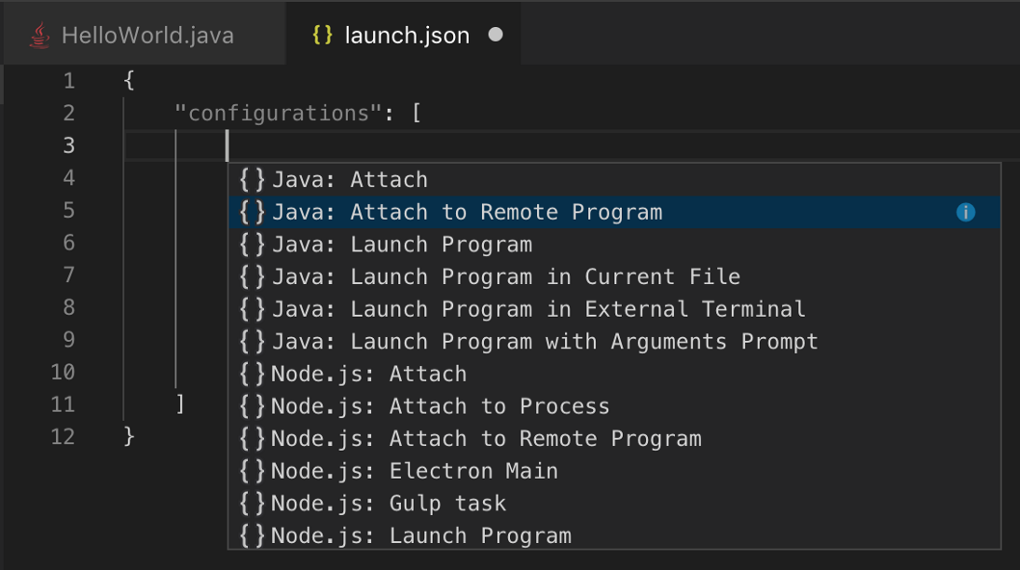
Task: Choose the Node.js: Attach suggestion
Action: (368, 374)
